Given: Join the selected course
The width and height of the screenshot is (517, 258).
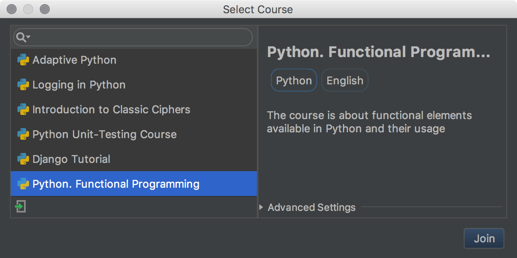Looking at the screenshot, I should pos(484,239).
